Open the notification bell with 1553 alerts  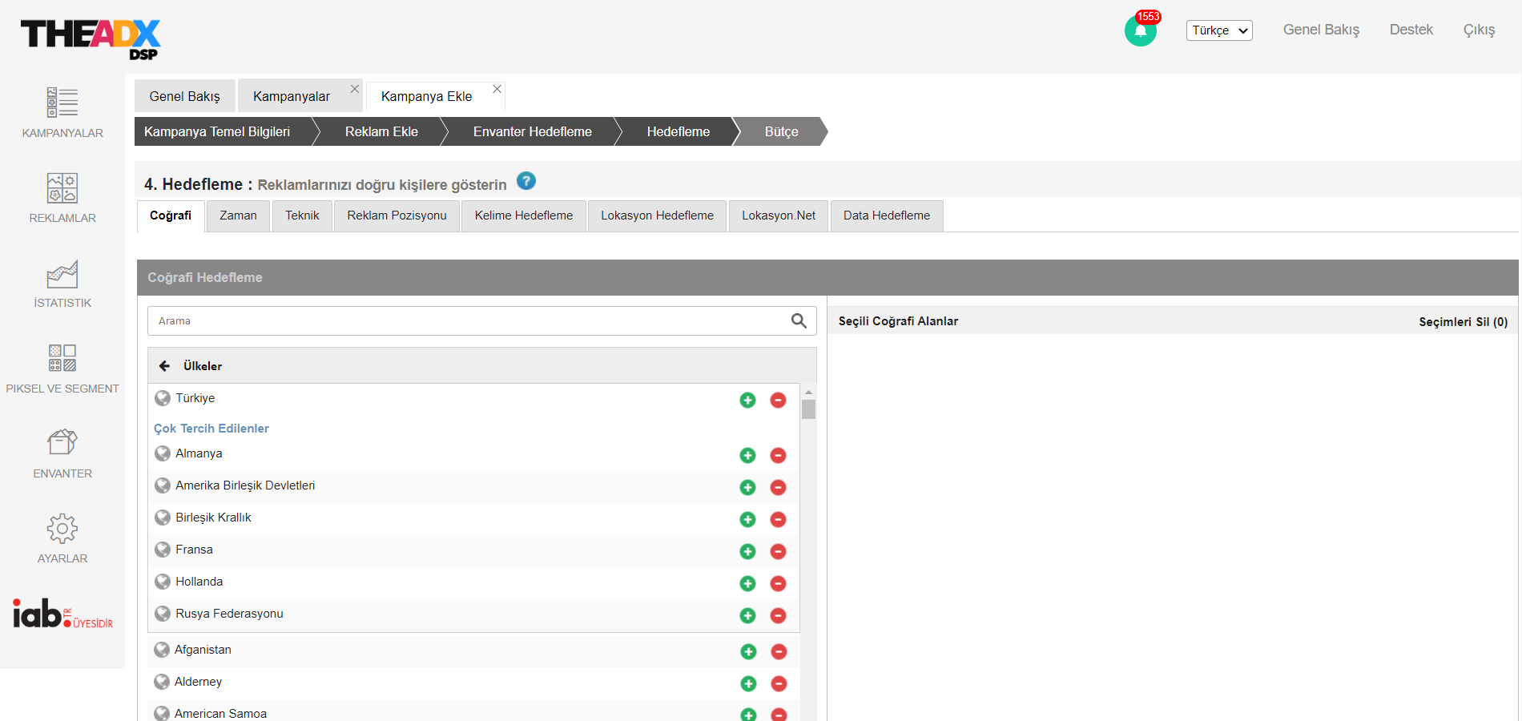pyautogui.click(x=1140, y=31)
